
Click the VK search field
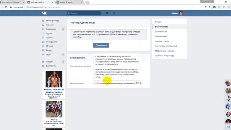pyautogui.click(x=84, y=13)
